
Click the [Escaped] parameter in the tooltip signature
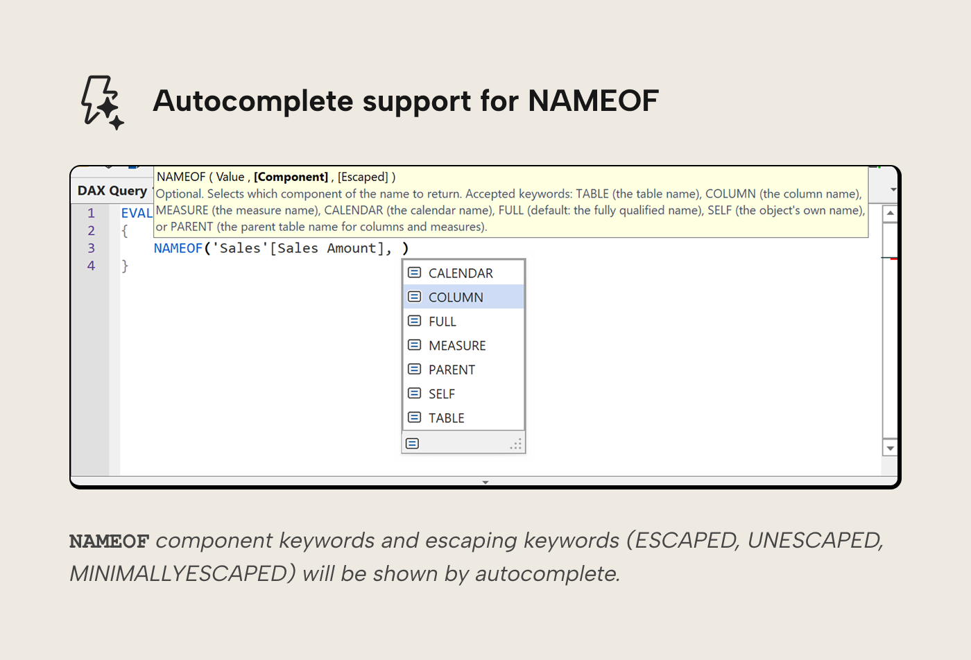pyautogui.click(x=363, y=177)
